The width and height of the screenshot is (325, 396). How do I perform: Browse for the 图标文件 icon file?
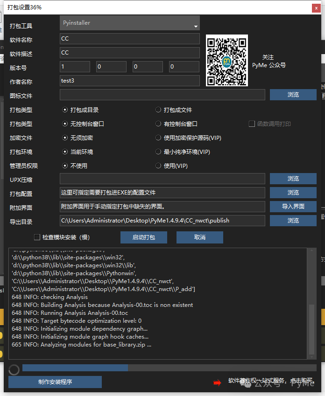pos(293,95)
